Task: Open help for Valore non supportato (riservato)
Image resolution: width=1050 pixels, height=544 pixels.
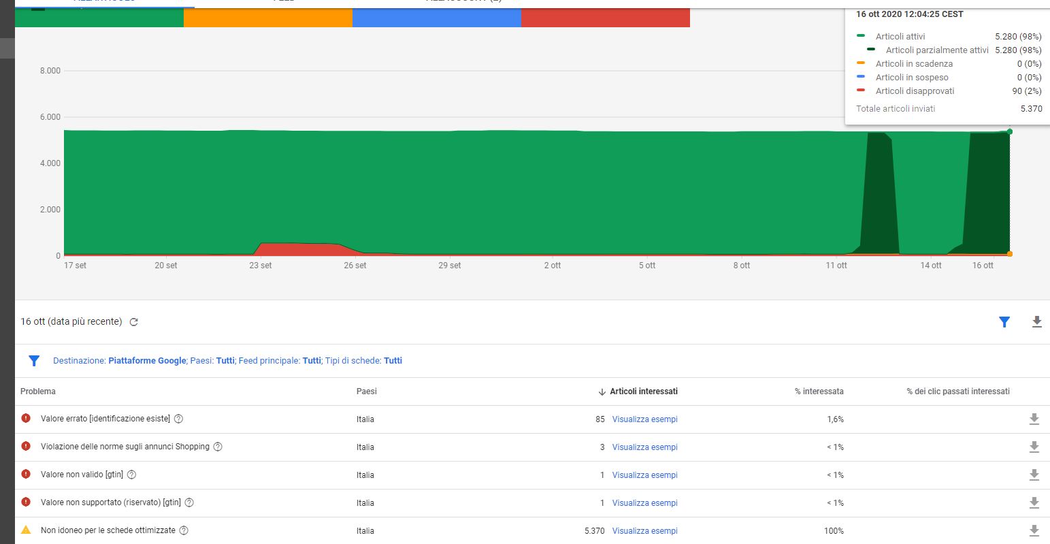Action: [189, 502]
